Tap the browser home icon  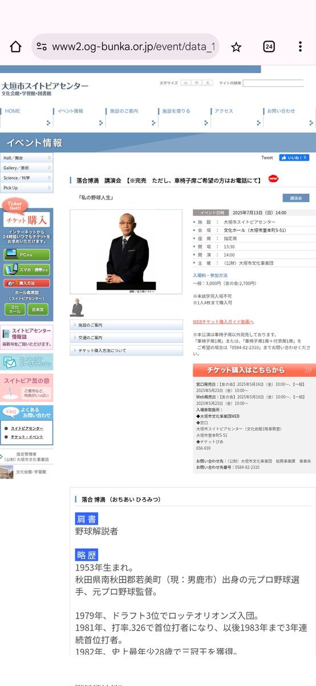[15, 47]
